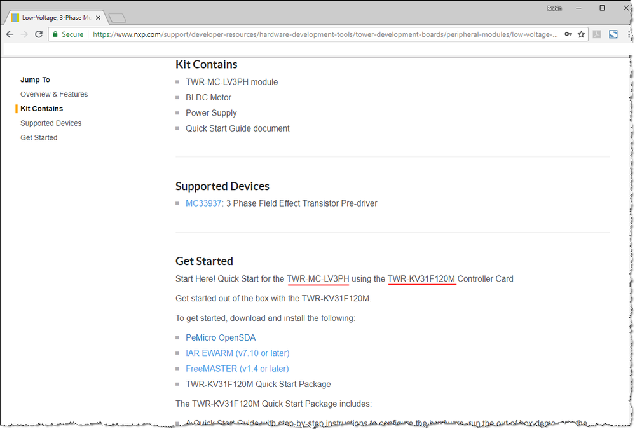The image size is (635, 429).
Task: Close the Low-Voltage, 3-Phase tab
Action: click(98, 18)
